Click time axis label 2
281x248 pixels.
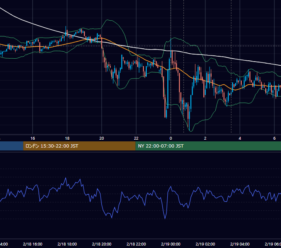pyautogui.click(x=205, y=138)
